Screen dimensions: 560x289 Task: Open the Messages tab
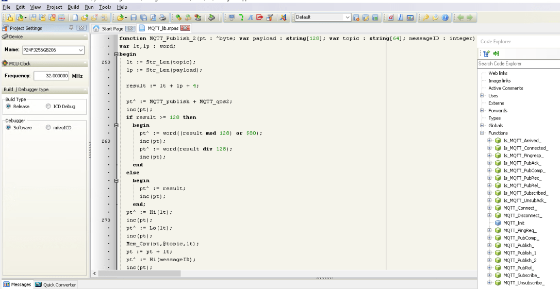click(x=17, y=285)
